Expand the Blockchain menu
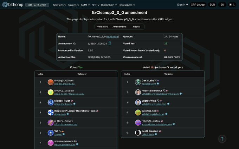239x149 pixels. pos(109,5)
